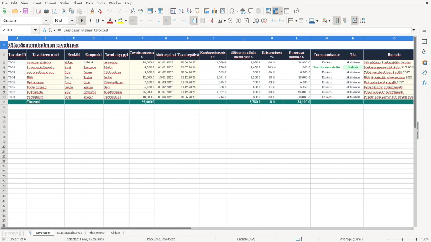
Task: Open the Borders dropdown arrow
Action: [296, 21]
